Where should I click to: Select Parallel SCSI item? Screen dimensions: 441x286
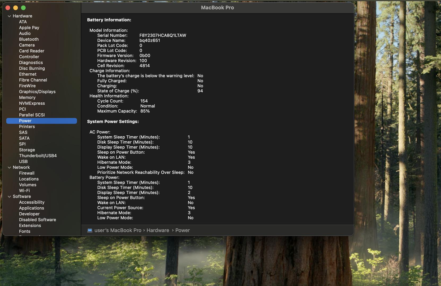coord(32,115)
